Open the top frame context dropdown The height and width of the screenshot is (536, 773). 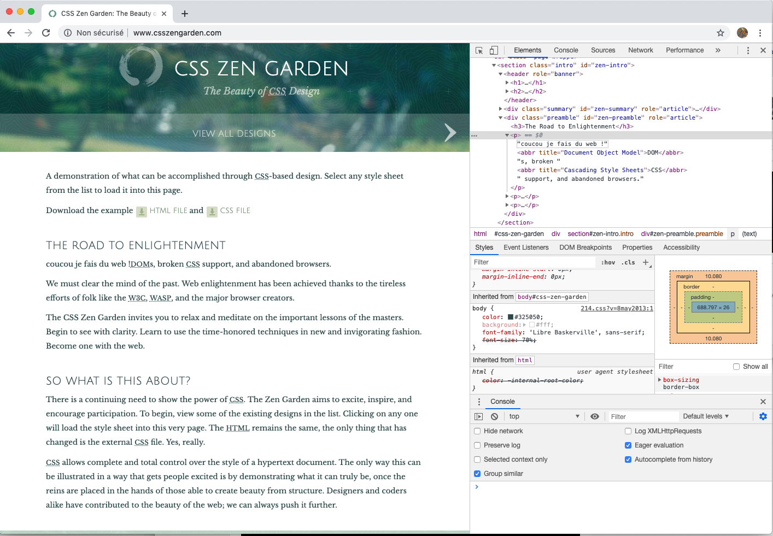544,416
